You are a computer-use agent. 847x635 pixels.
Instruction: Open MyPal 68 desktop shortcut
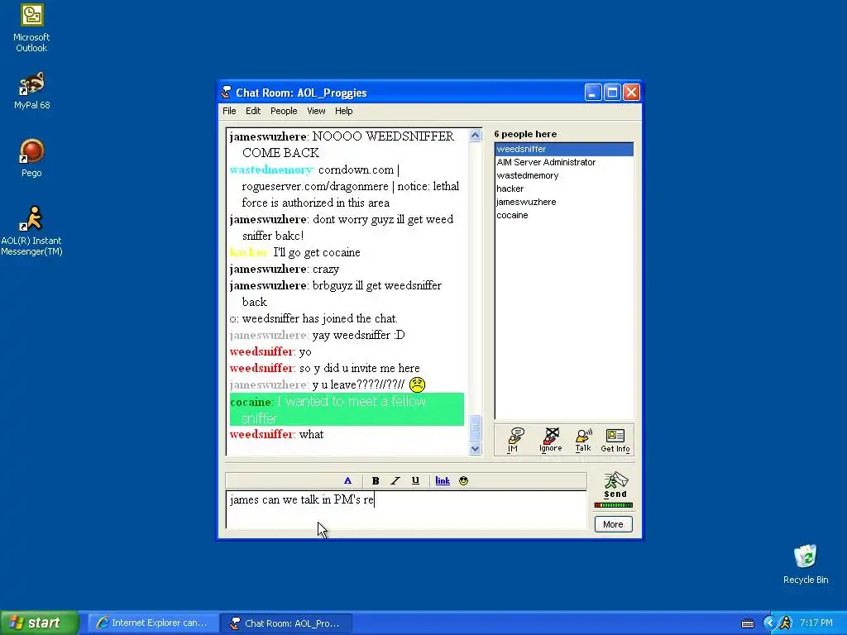(x=31, y=91)
